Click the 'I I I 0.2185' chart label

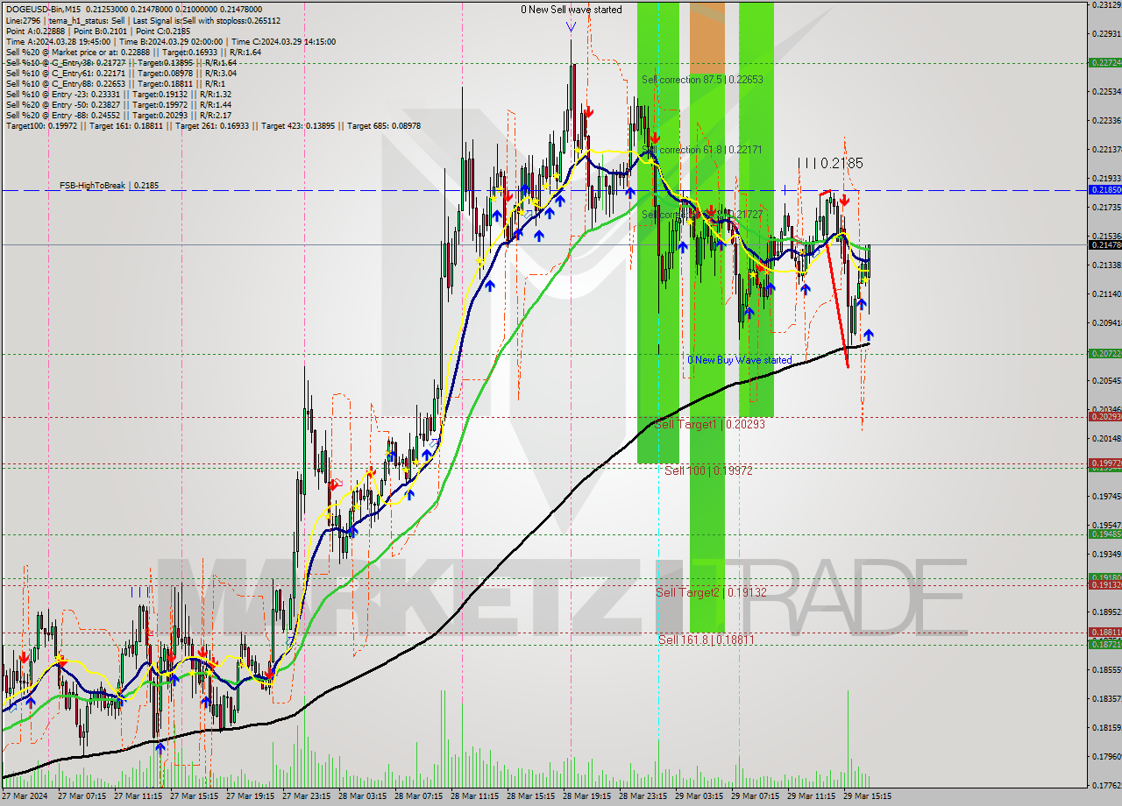pyautogui.click(x=830, y=163)
